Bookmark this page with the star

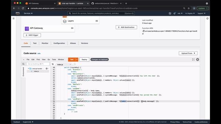pos(189,8)
